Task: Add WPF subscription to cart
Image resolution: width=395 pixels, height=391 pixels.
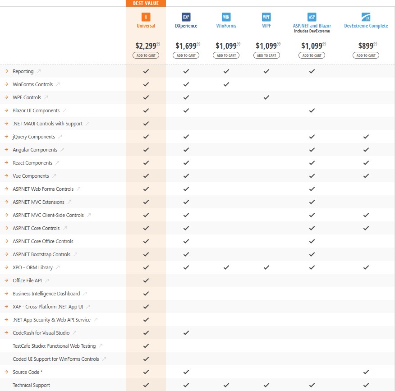Action: [266, 55]
